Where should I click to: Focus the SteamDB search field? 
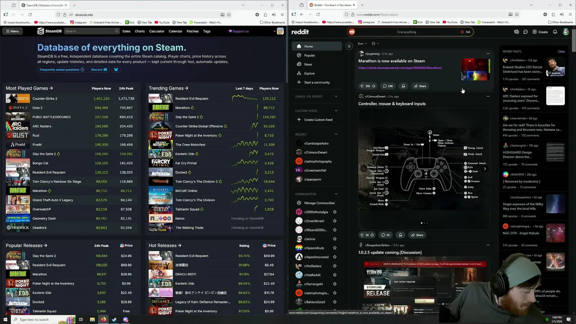(x=92, y=31)
